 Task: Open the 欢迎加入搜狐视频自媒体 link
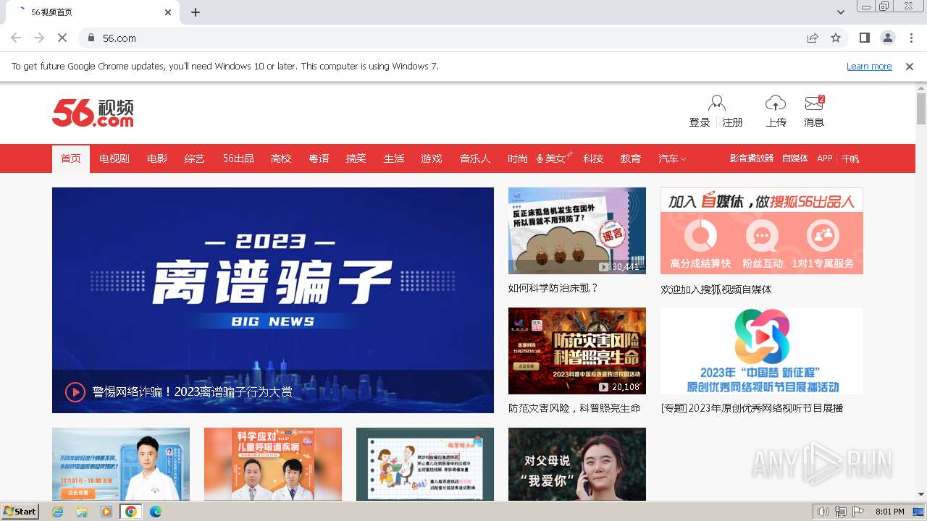(716, 289)
